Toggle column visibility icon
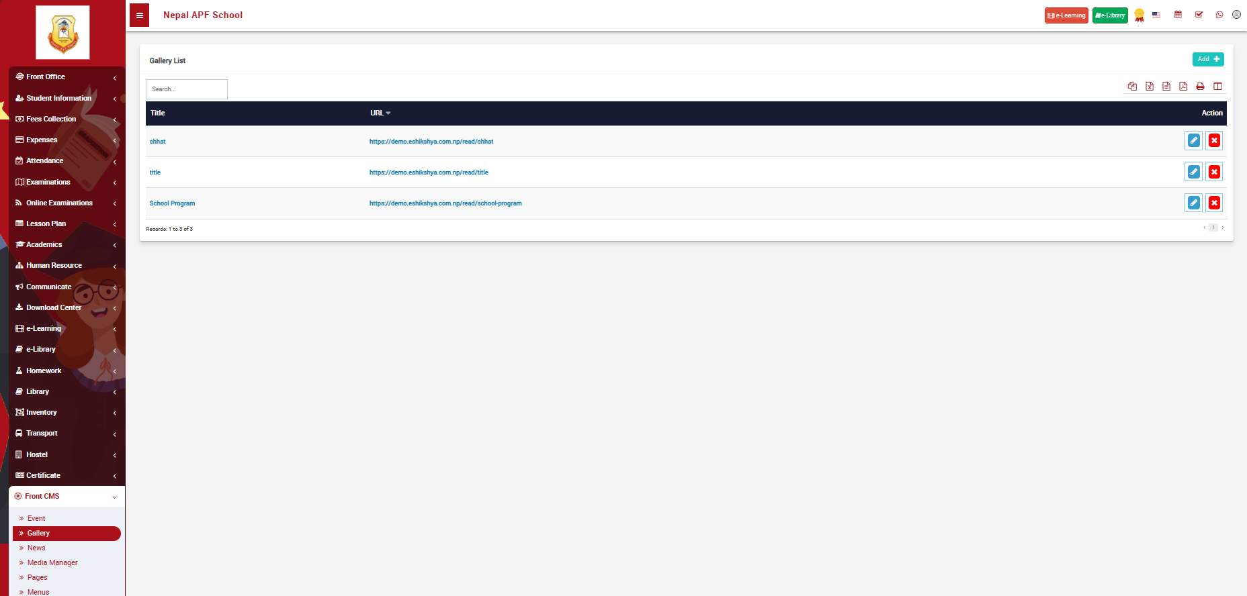This screenshot has width=1247, height=596. pyautogui.click(x=1217, y=87)
